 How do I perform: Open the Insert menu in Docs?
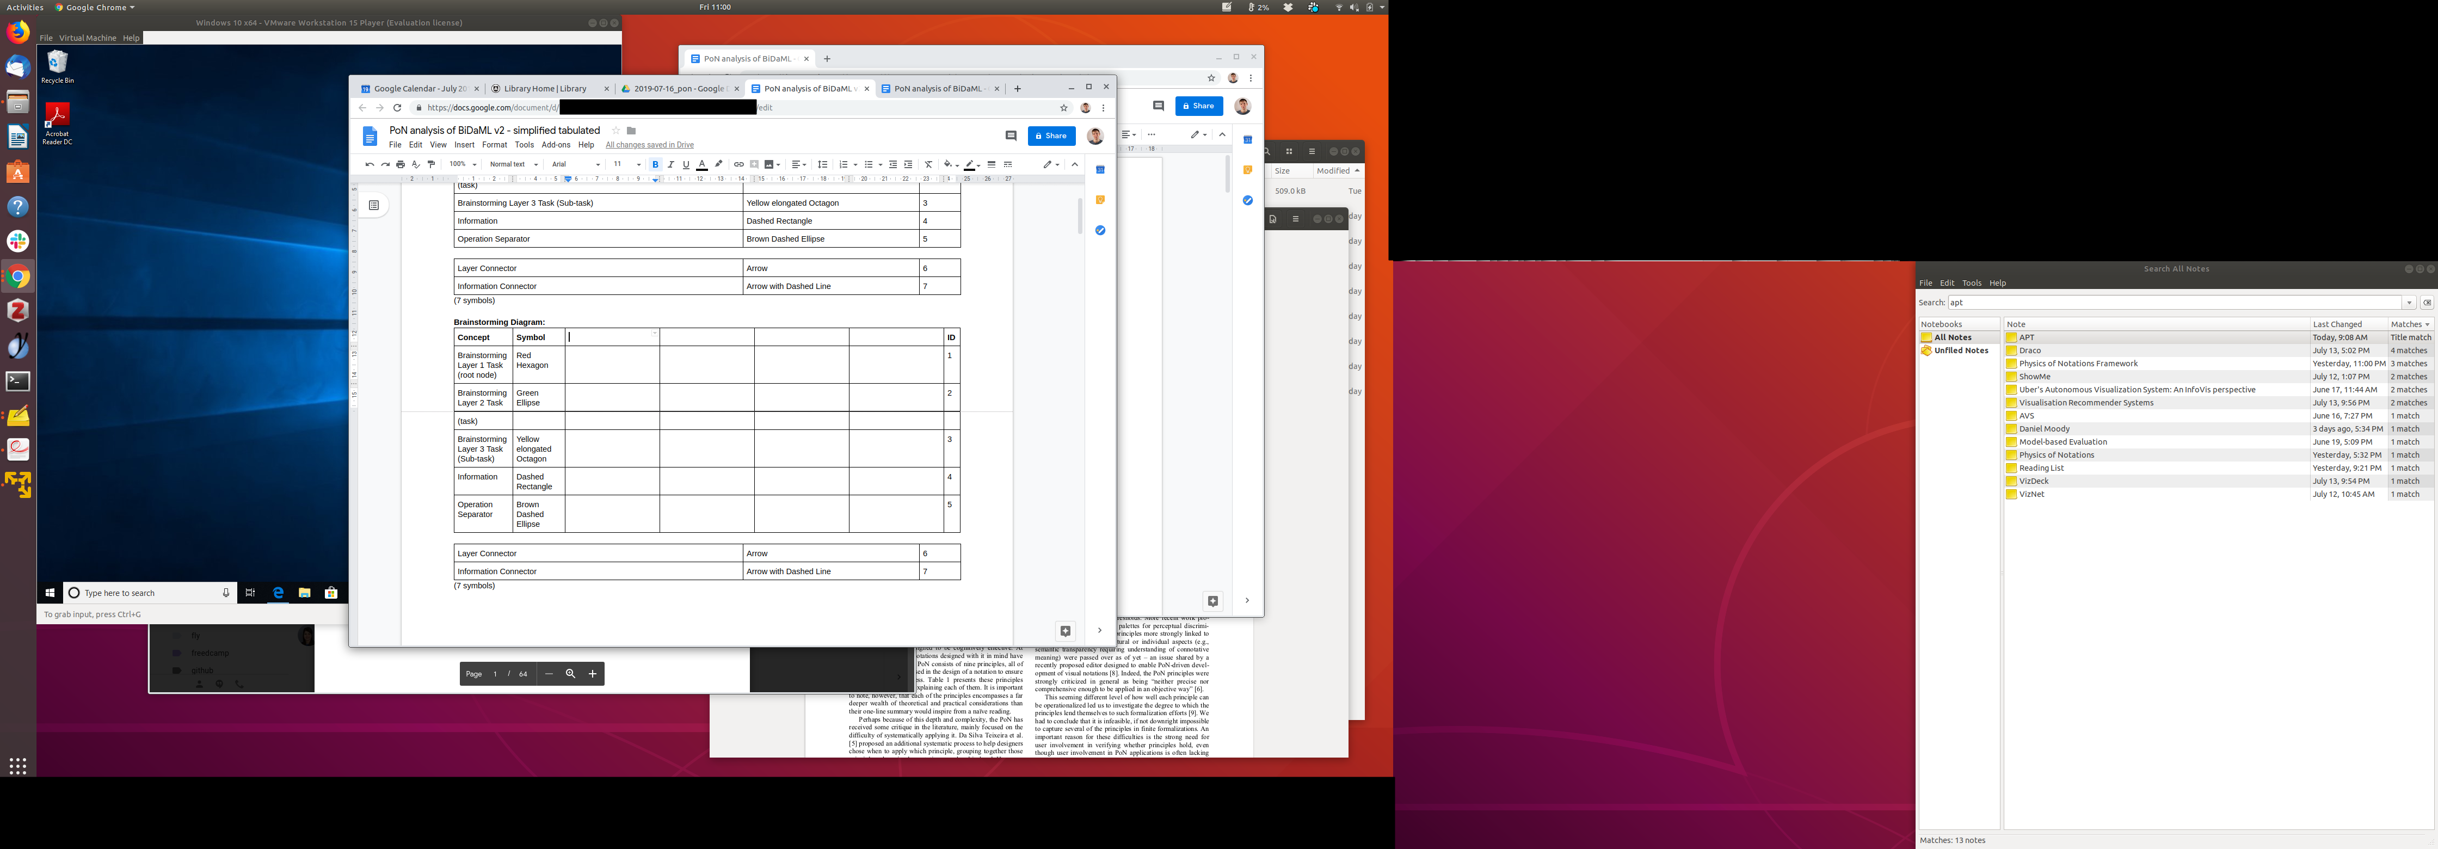(464, 145)
